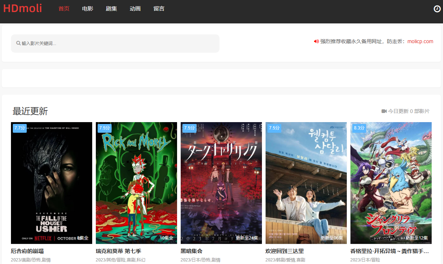Screen dimensions: 443x264
Task: Click the 厄舍府的崩塌 title link
Action: (x=28, y=251)
